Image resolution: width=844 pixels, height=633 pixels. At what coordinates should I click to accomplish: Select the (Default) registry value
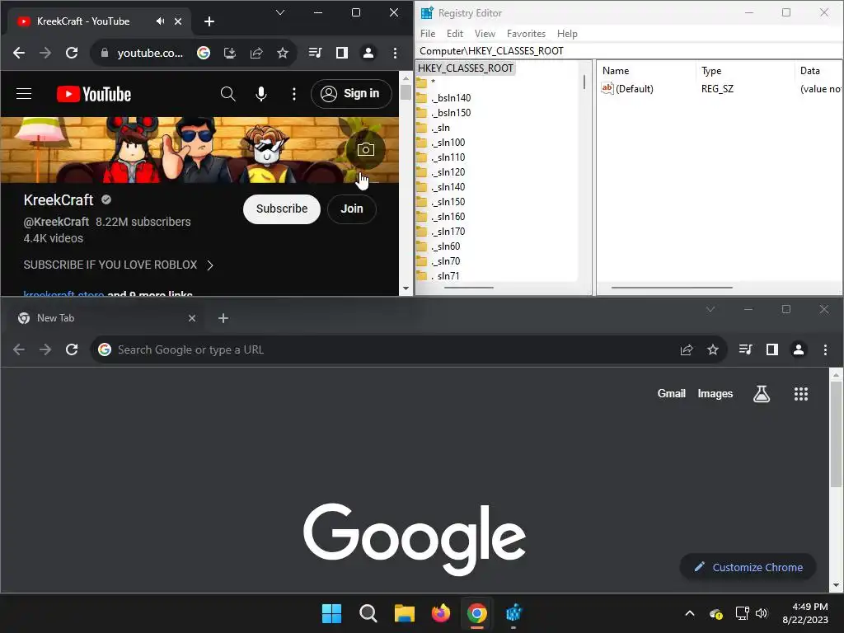(x=627, y=89)
